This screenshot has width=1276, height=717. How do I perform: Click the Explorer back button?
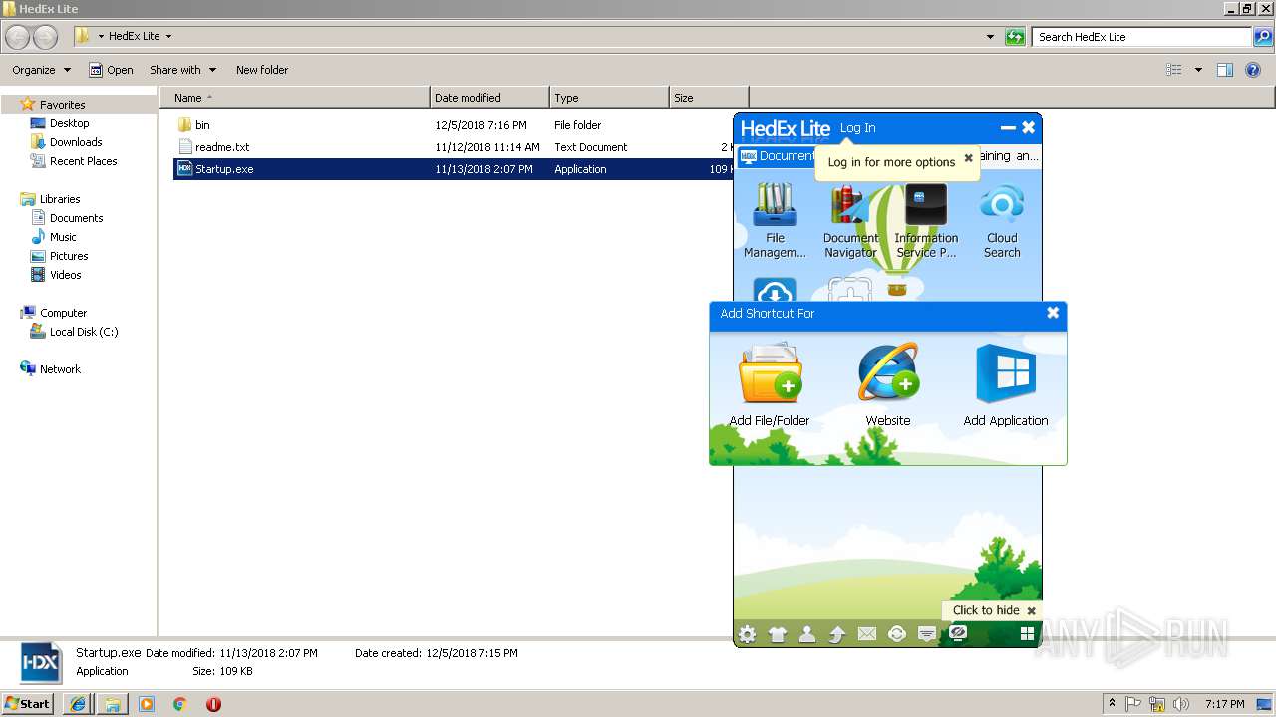pos(17,37)
